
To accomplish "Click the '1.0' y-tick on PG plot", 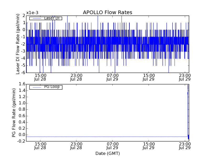I will [22, 103].
